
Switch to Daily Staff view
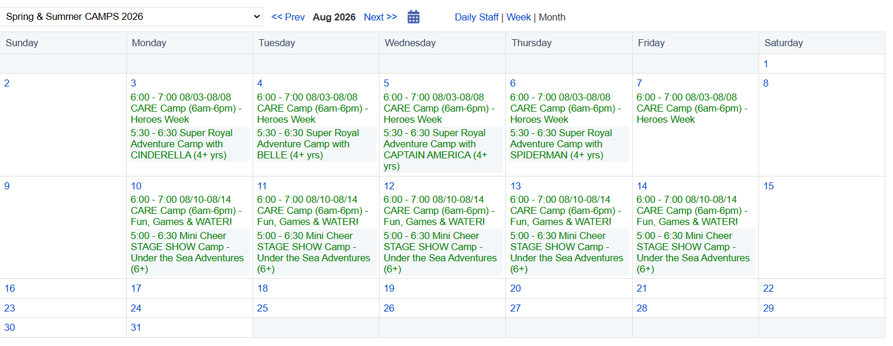[x=477, y=17]
